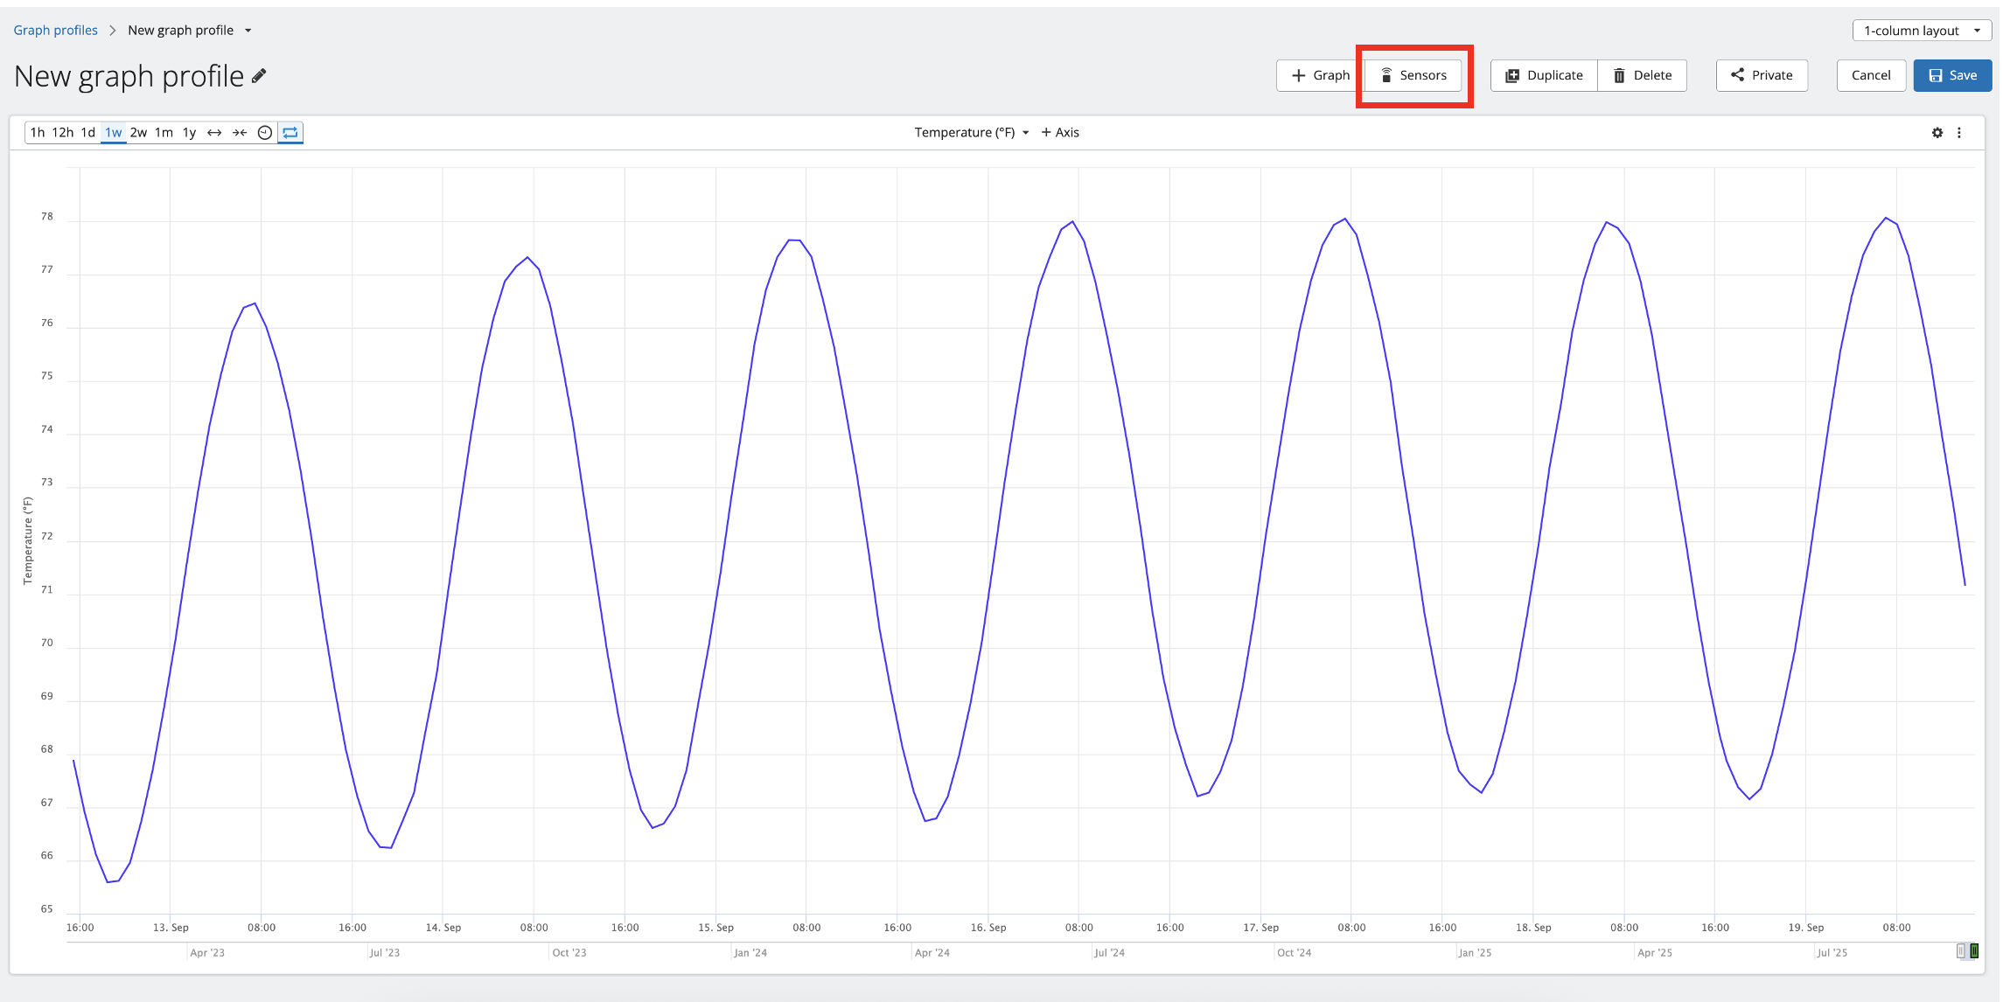Toggle Private sharing setting

1762,75
